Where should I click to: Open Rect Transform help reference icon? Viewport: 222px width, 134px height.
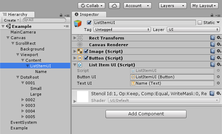click(213, 38)
